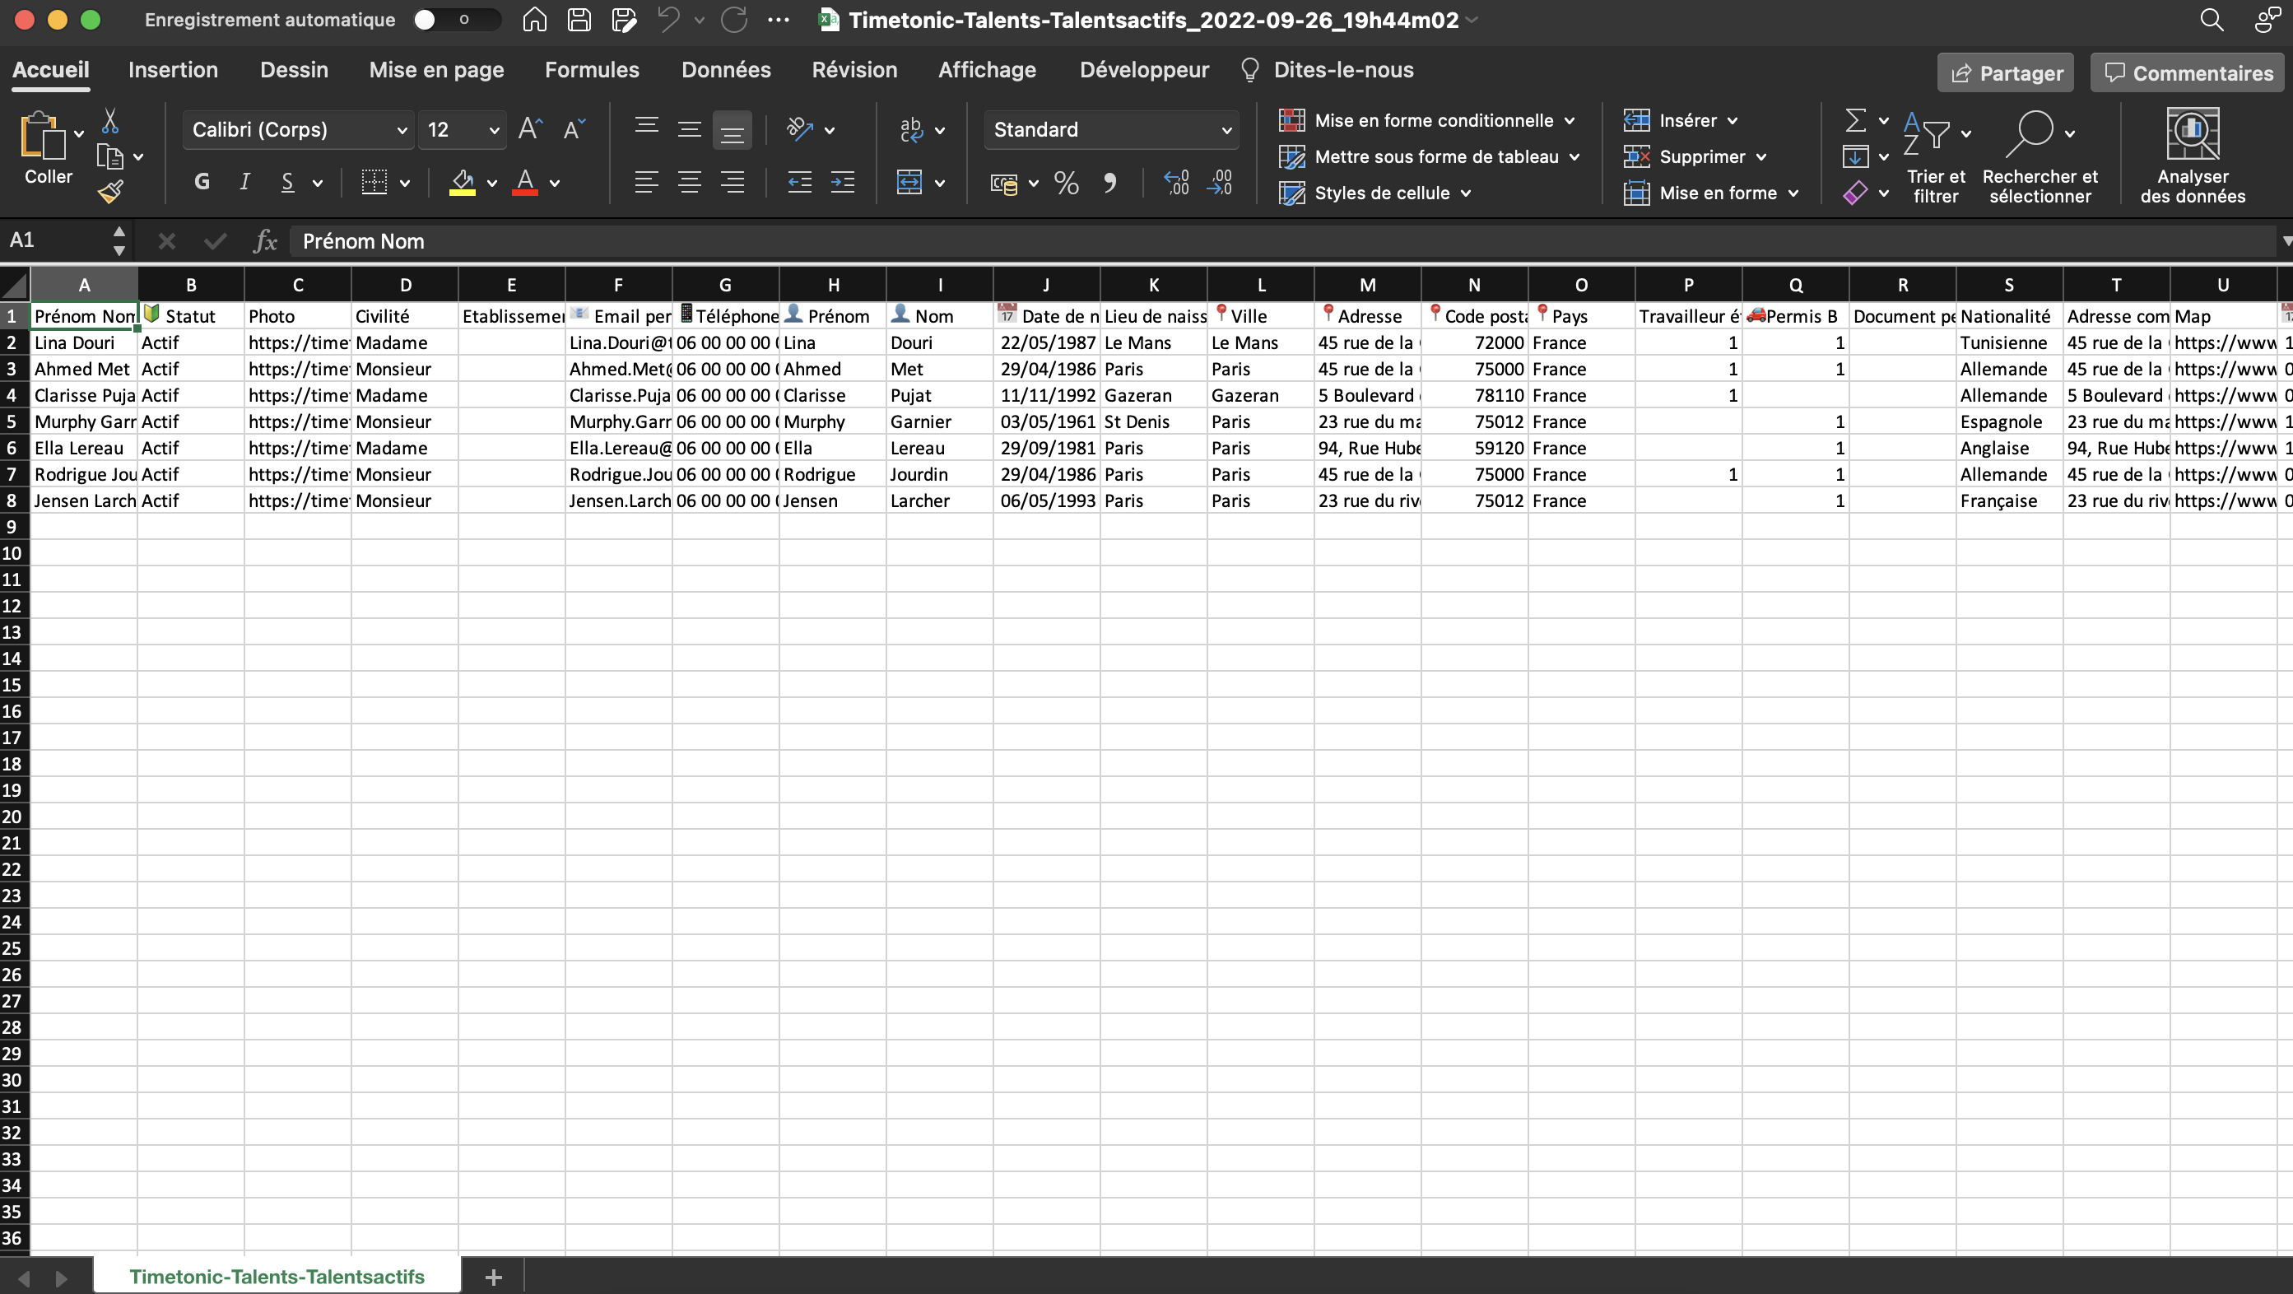Toggle bold G formatting
The height and width of the screenshot is (1294, 2293).
point(202,183)
